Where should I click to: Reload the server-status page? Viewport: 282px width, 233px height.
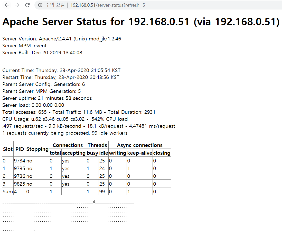point(27,5)
